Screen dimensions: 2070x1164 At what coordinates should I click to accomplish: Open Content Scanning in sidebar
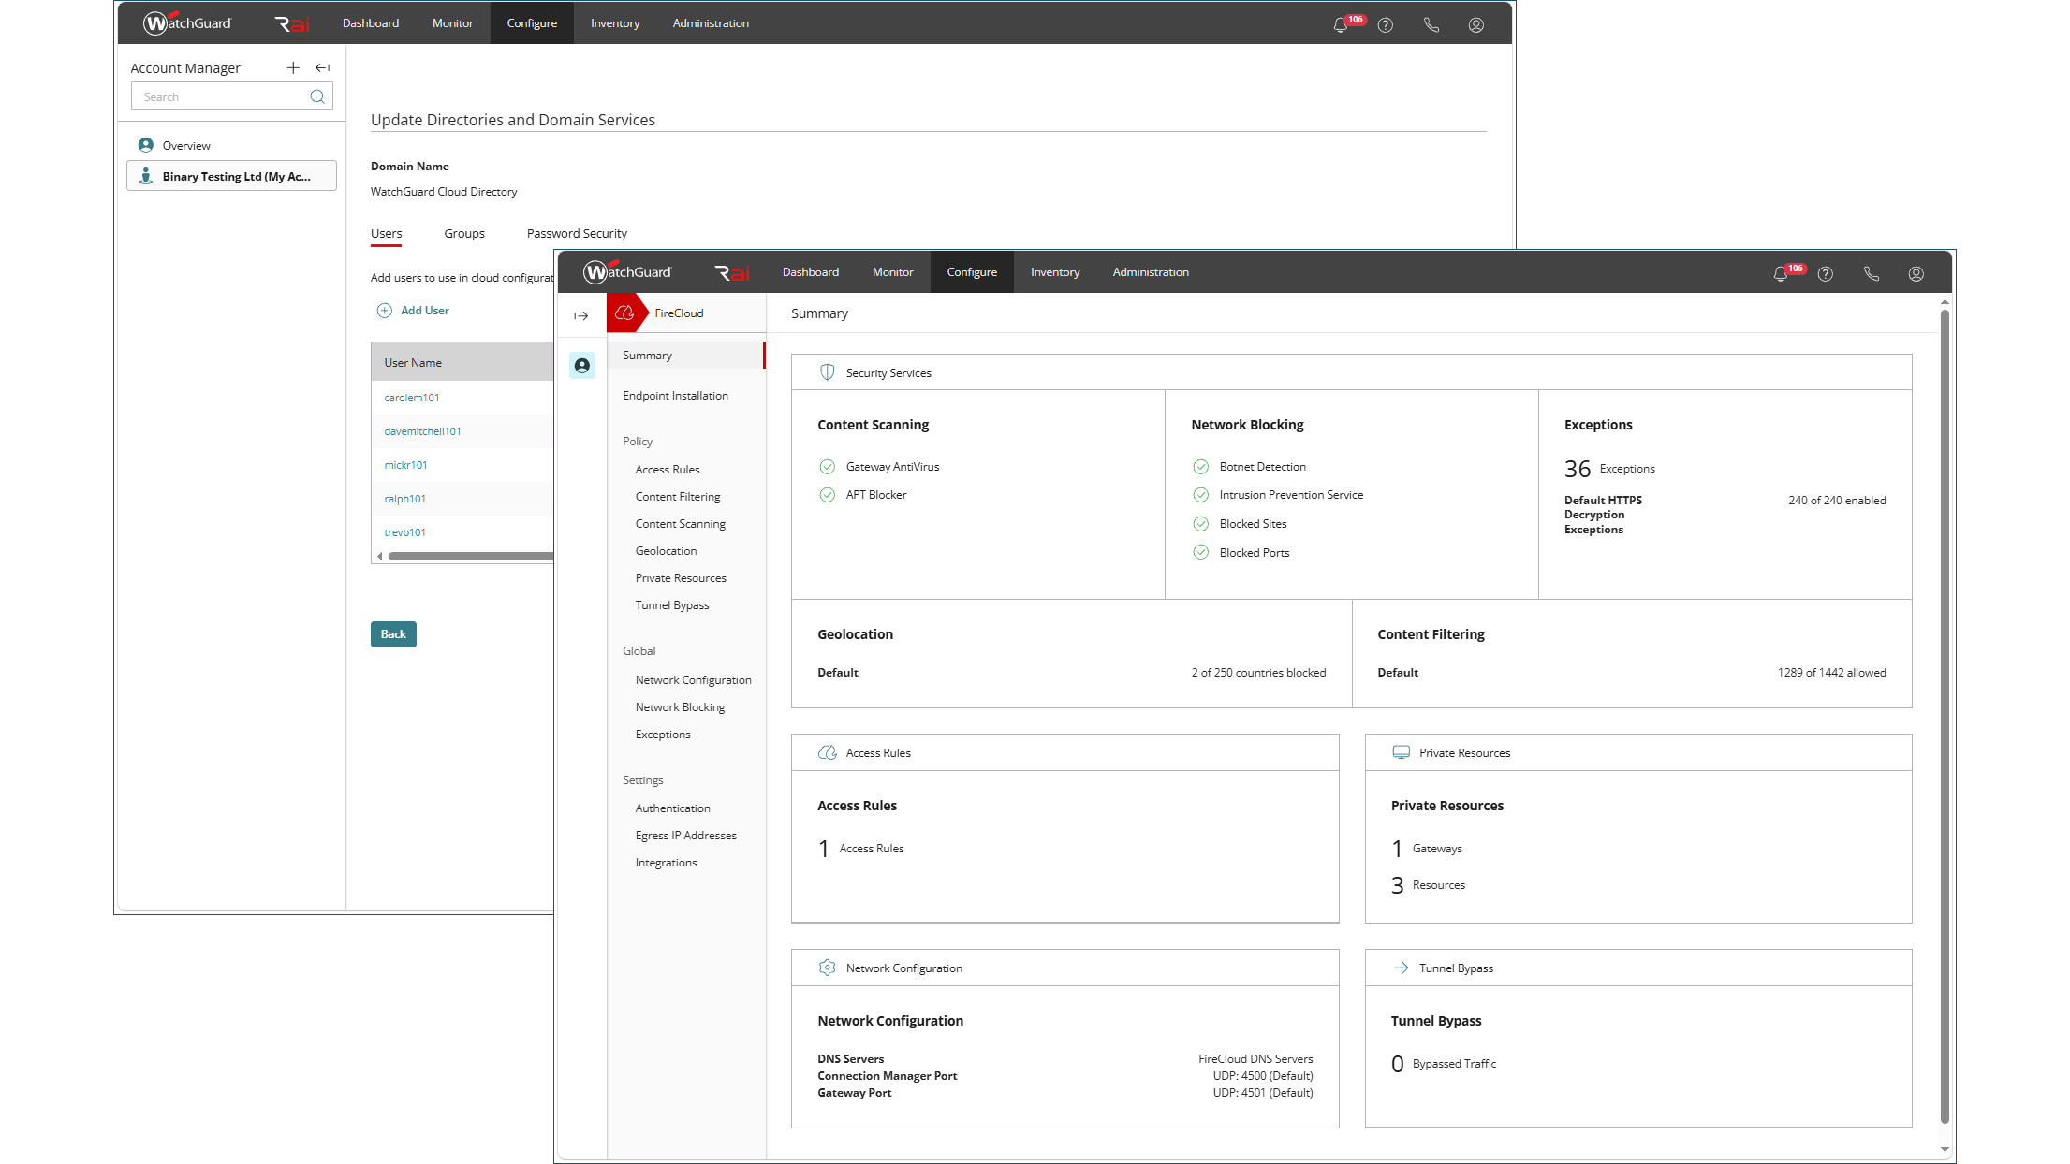click(x=681, y=524)
